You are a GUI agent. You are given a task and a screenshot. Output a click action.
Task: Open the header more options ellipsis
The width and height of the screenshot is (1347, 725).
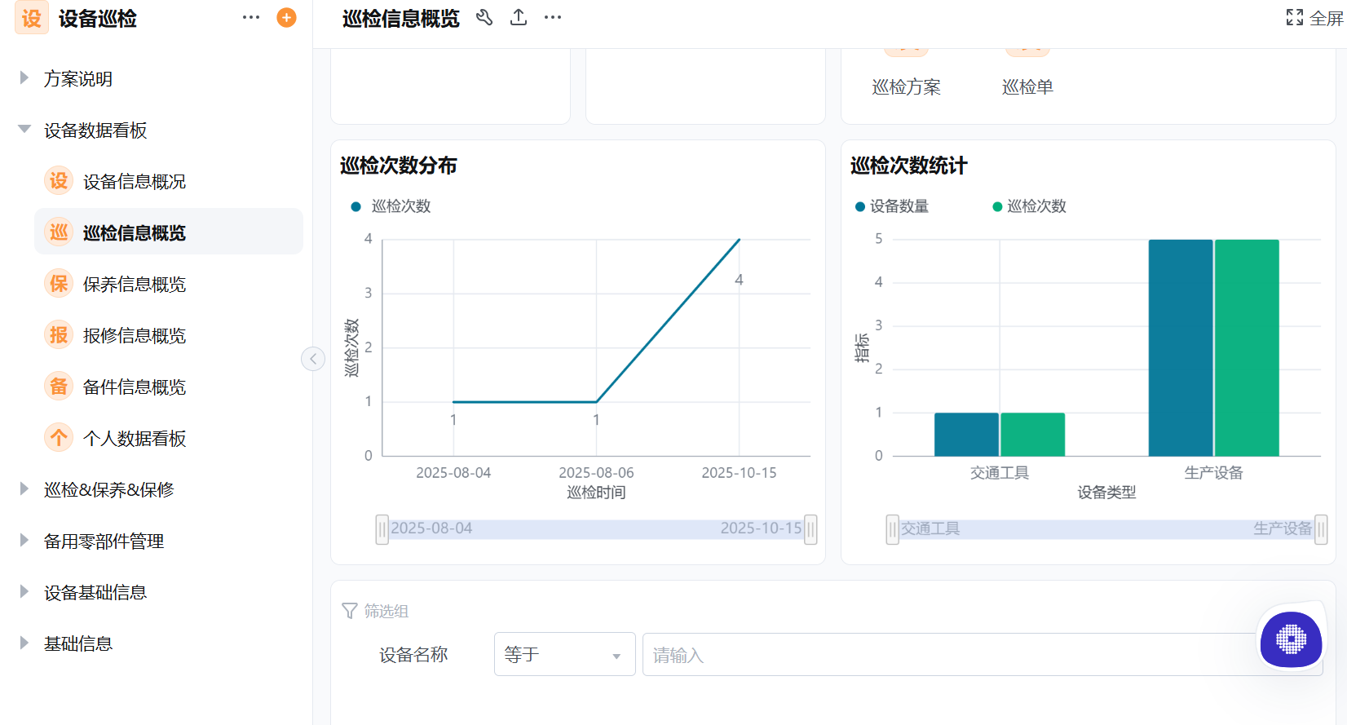pyautogui.click(x=553, y=18)
